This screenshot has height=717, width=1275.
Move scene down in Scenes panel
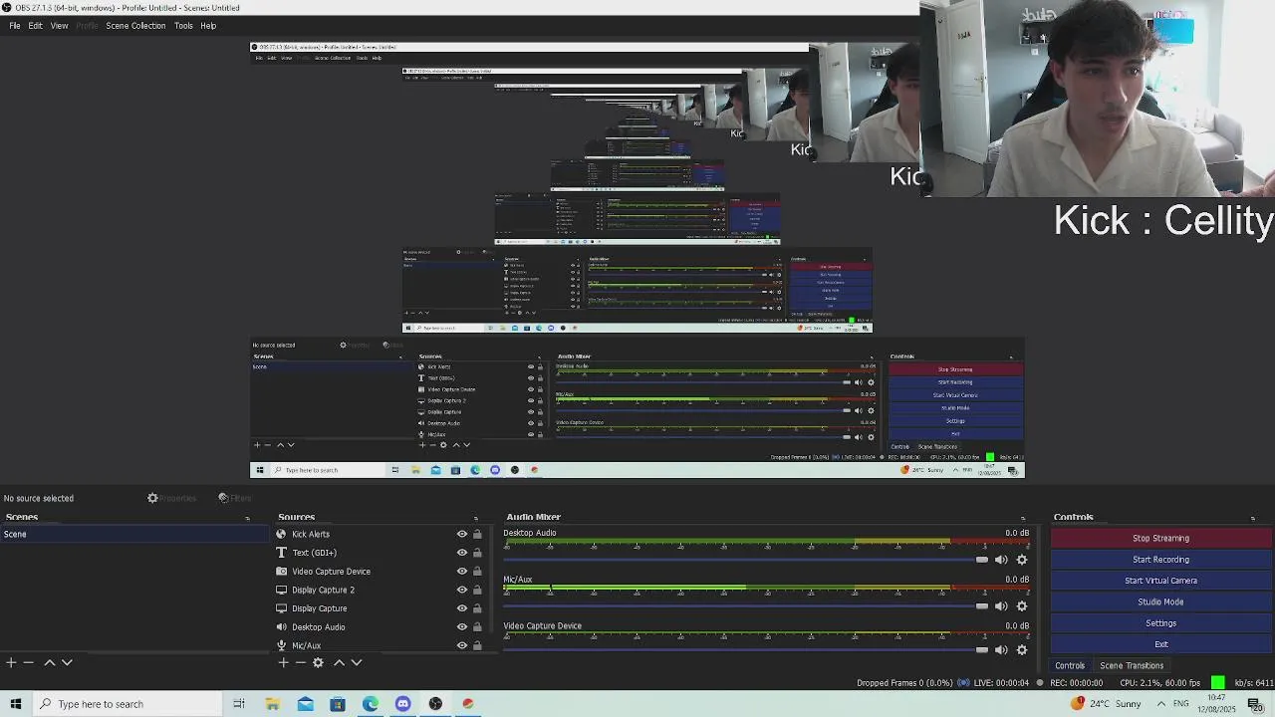(x=67, y=662)
